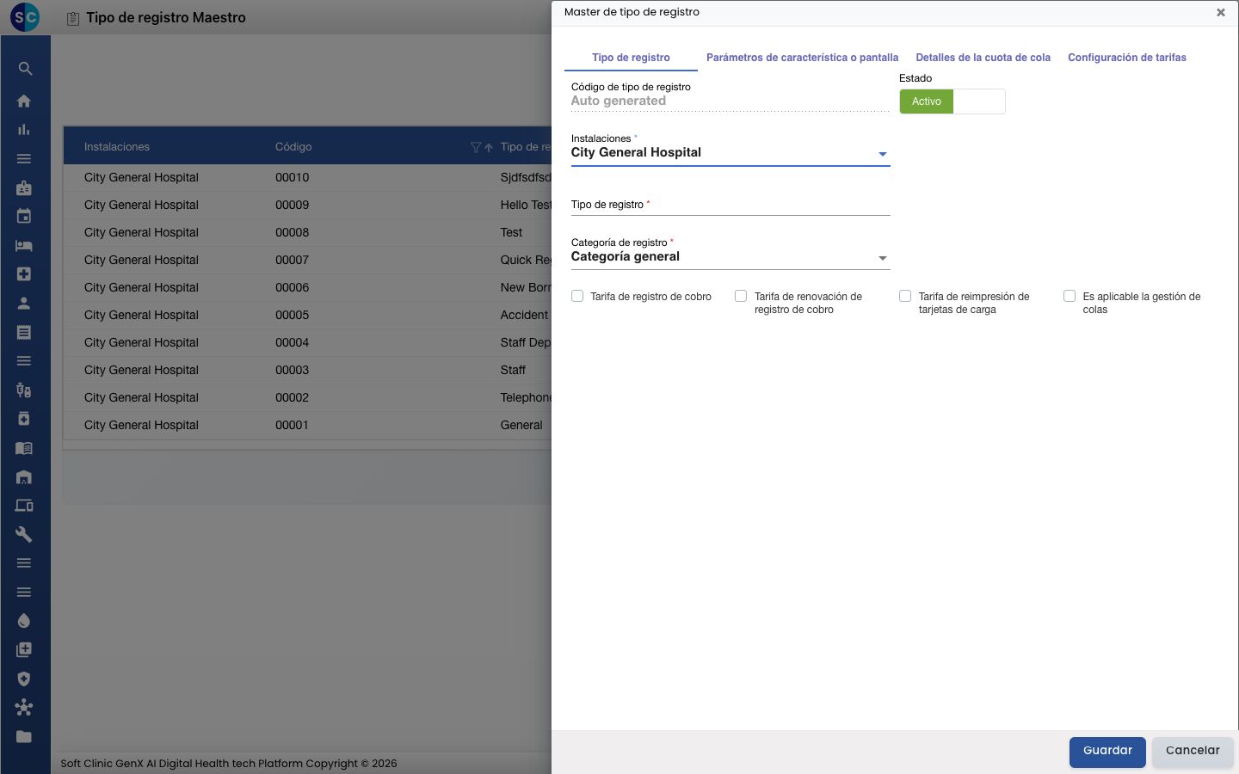Screen dimensions: 1239x774
Task: Focus the Tipo de registro text field
Action: click(730, 205)
